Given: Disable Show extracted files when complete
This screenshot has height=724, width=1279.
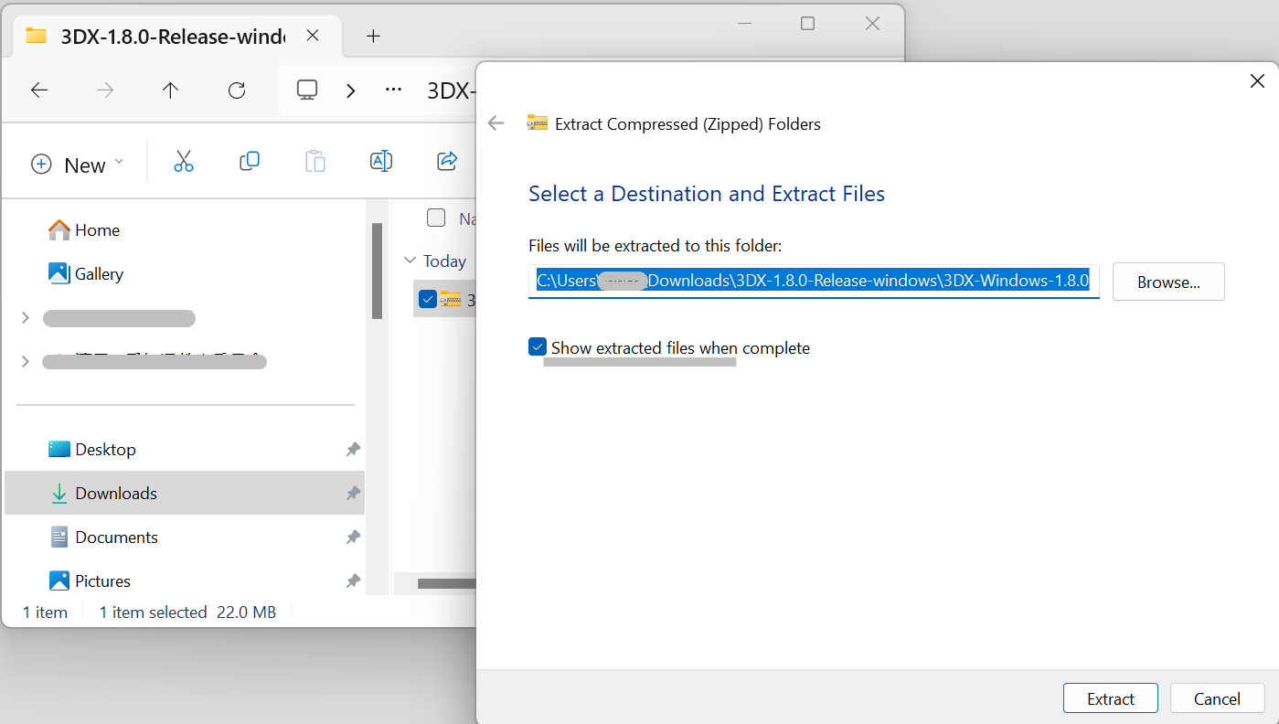Looking at the screenshot, I should coord(537,346).
